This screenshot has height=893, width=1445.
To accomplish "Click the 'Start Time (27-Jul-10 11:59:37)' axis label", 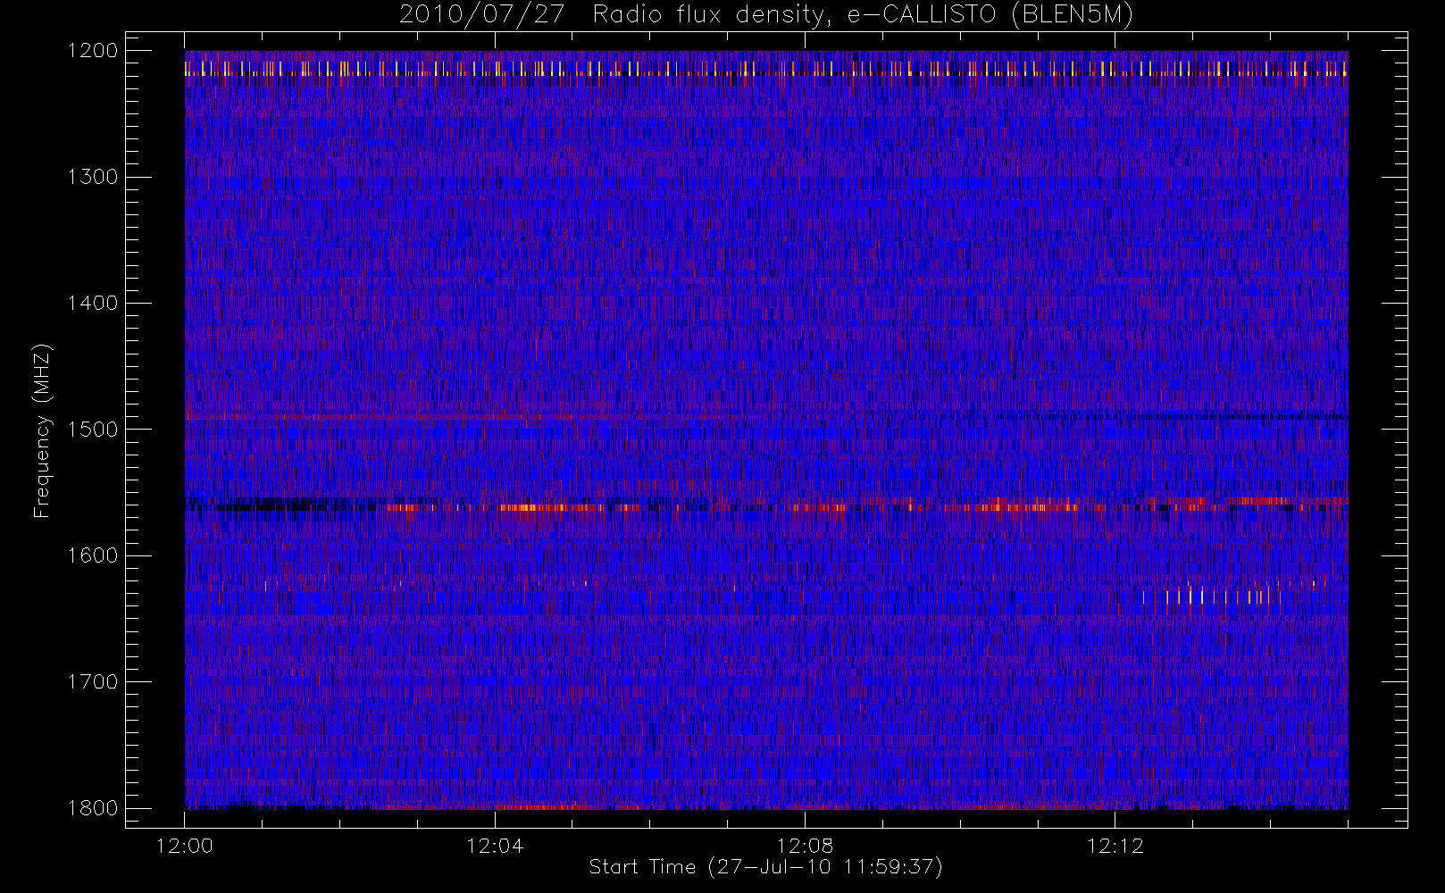I will (x=766, y=867).
